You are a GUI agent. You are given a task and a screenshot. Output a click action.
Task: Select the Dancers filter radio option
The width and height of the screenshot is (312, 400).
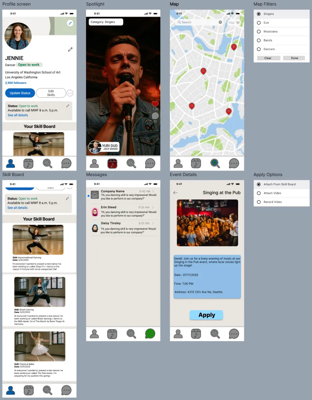(x=259, y=49)
